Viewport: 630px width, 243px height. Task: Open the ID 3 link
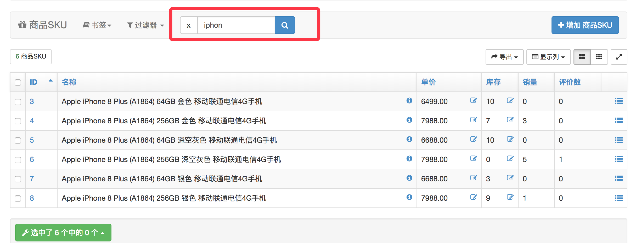pos(32,101)
